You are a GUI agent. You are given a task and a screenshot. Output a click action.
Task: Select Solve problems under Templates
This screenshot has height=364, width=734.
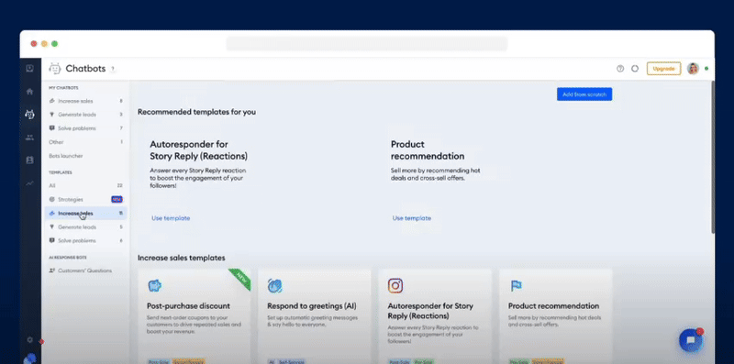click(x=86, y=240)
